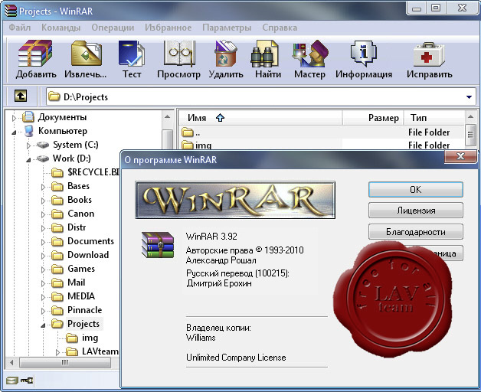481x392 pixels.
Task: Open the Избранное menu
Action: coord(168,28)
